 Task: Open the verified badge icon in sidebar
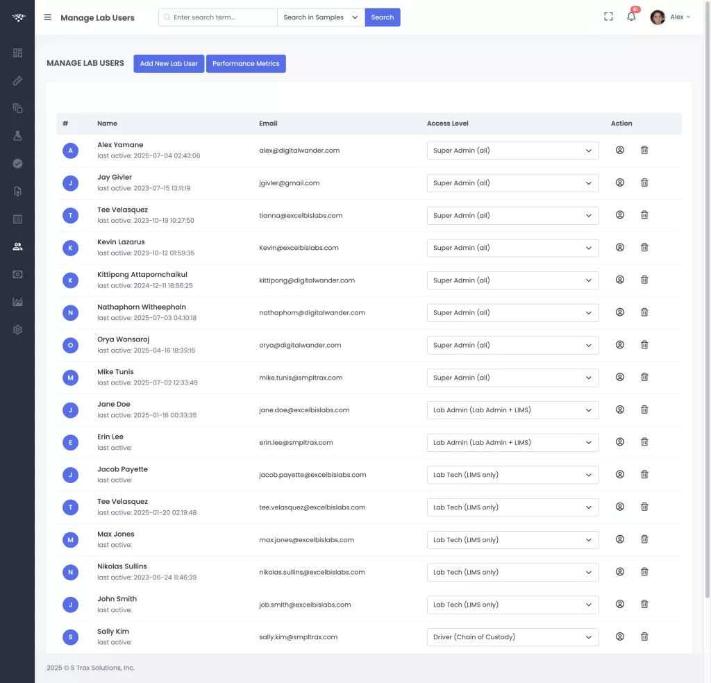pyautogui.click(x=17, y=164)
